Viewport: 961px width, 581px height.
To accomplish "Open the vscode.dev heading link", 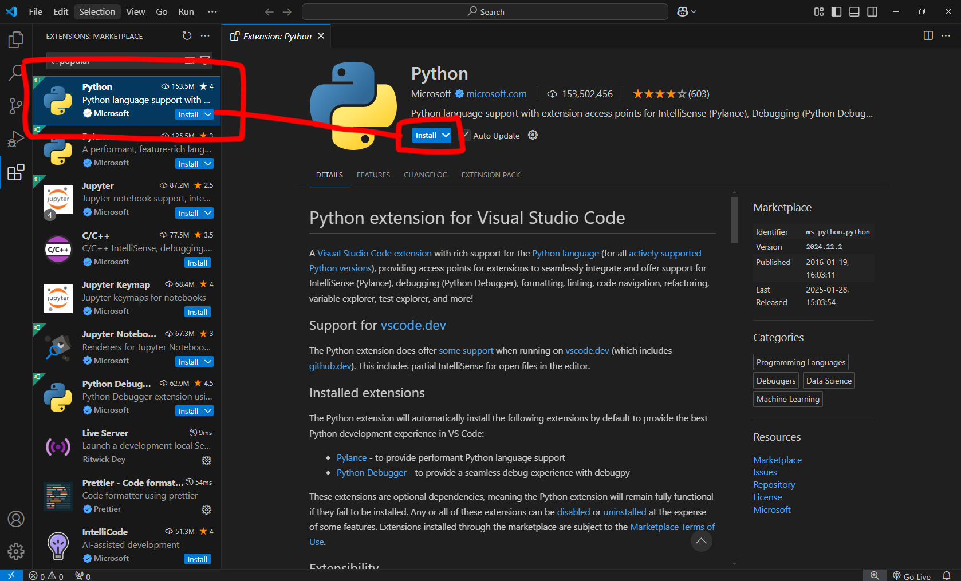I will (x=413, y=325).
